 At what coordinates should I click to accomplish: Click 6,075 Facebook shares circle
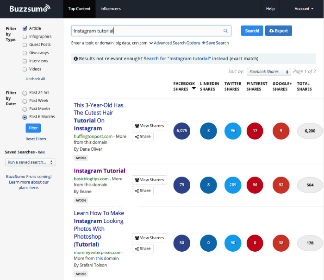[181, 131]
